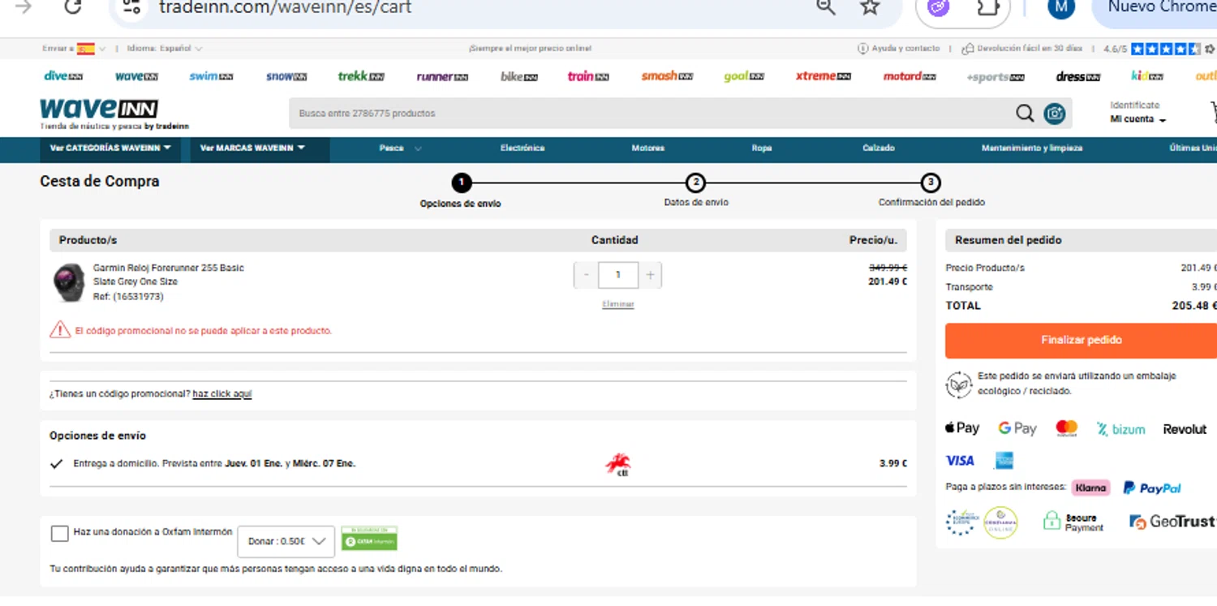
Task: Click the orange Finalizar pedido button
Action: point(1082,340)
